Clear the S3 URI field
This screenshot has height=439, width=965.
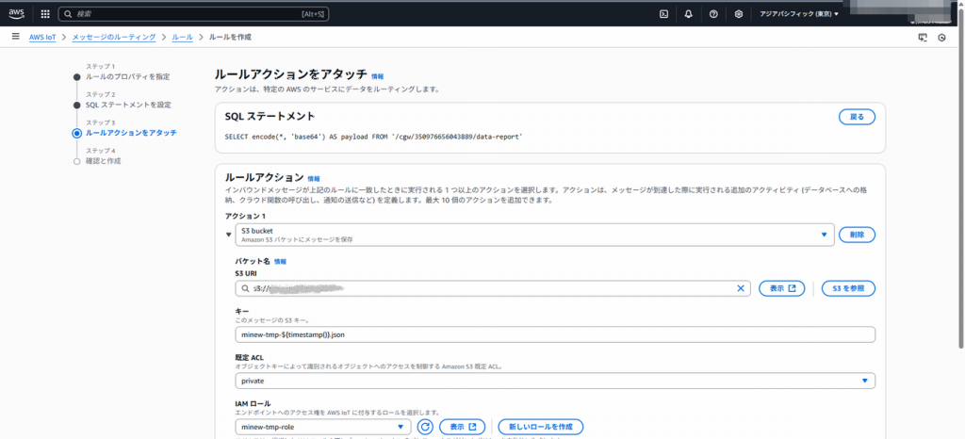click(741, 288)
